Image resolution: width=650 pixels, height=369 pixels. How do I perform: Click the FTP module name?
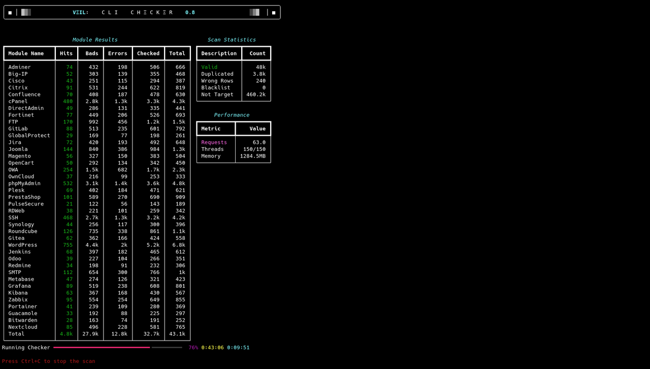tap(13, 122)
